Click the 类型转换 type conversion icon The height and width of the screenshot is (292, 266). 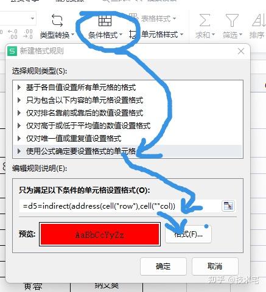coord(57,20)
